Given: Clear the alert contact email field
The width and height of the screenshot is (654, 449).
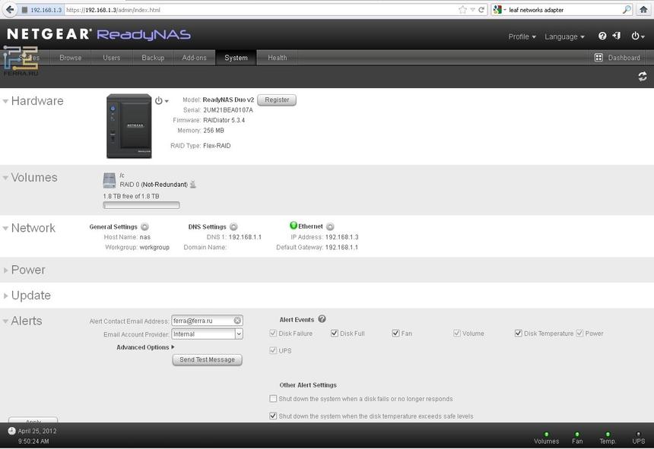Looking at the screenshot, I should click(x=237, y=321).
